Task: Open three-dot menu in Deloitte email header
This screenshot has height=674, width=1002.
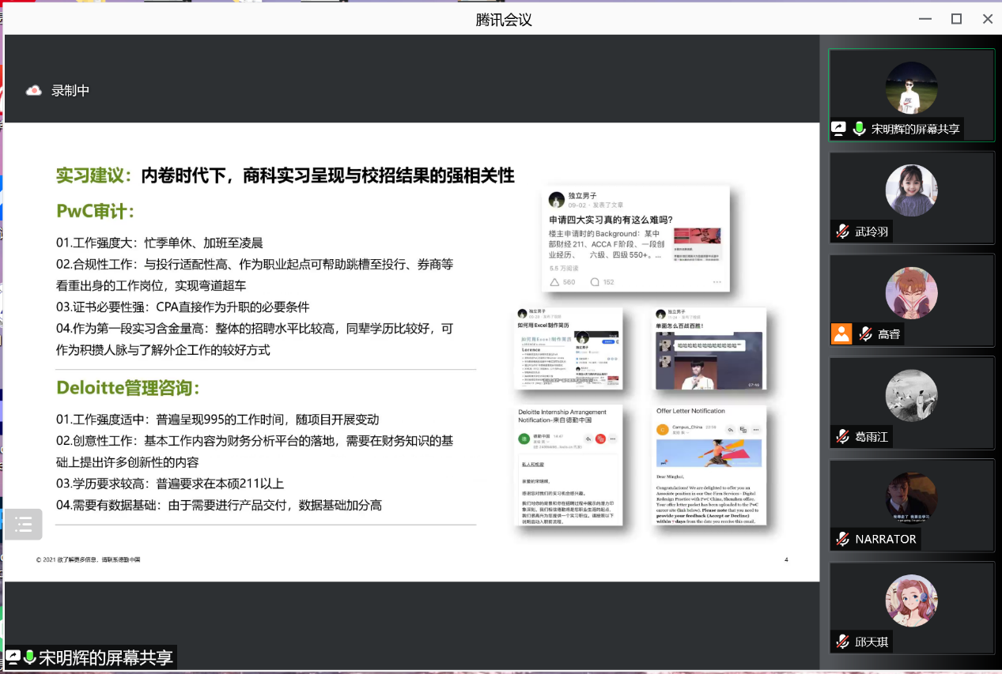Action: pos(612,439)
